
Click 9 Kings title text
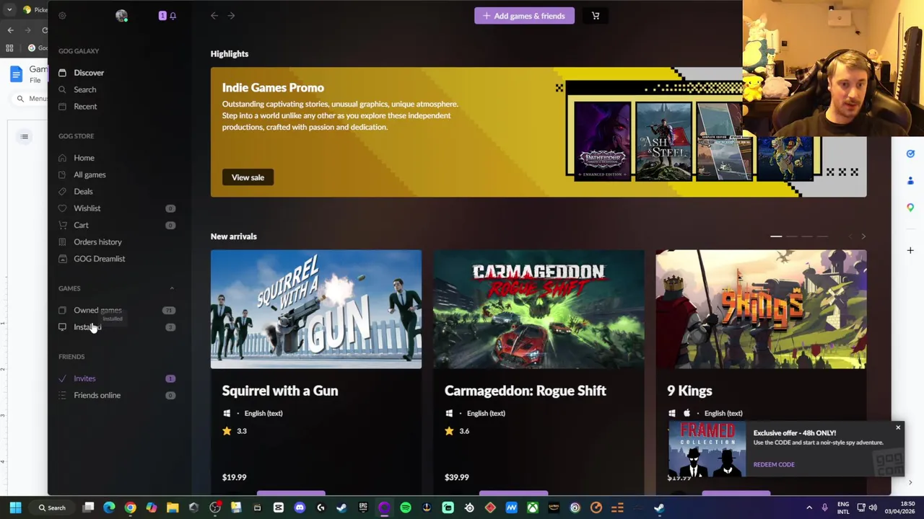(x=689, y=391)
